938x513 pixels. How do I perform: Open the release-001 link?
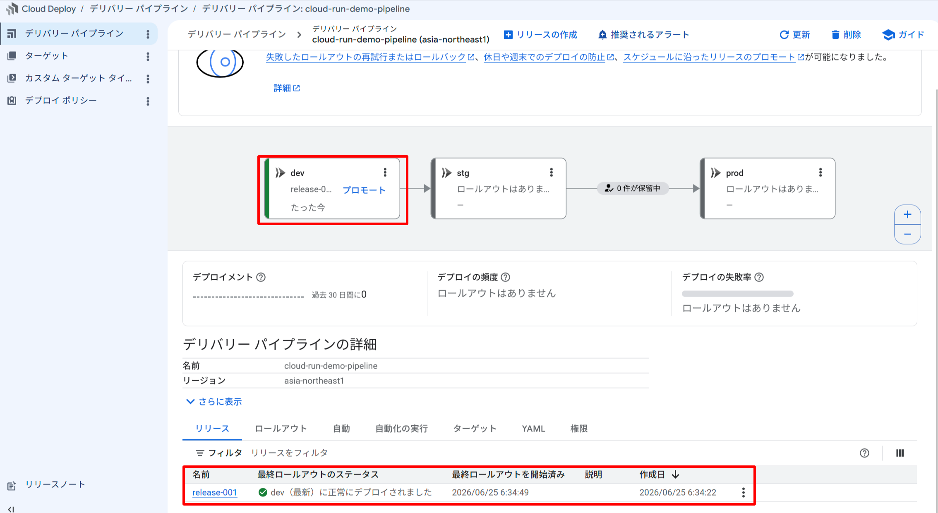(215, 492)
